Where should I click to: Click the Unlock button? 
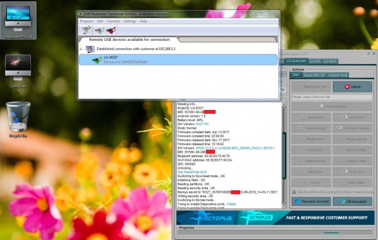point(311,182)
